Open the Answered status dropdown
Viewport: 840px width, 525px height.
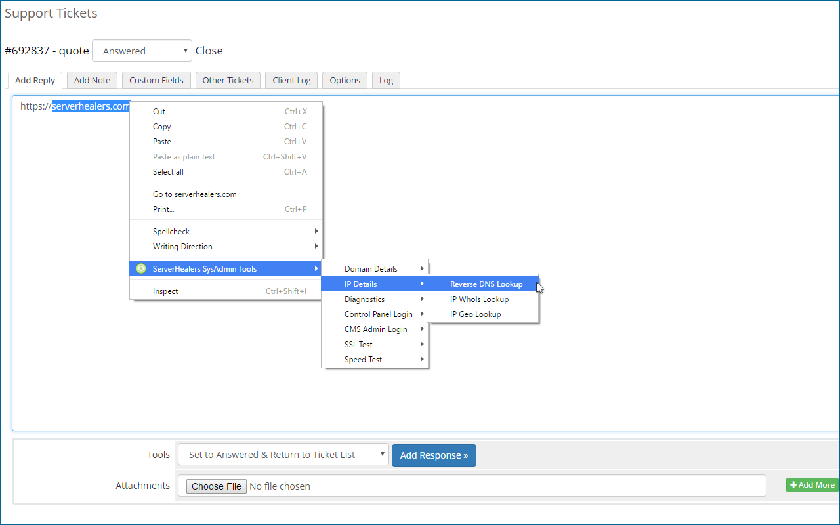142,51
